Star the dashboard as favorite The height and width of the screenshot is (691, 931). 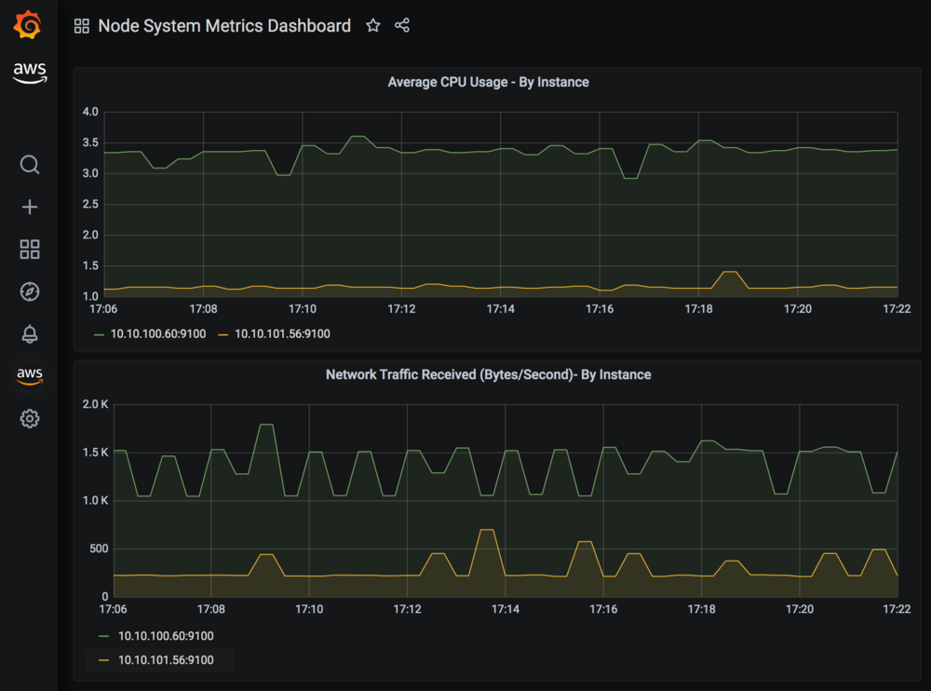[372, 25]
